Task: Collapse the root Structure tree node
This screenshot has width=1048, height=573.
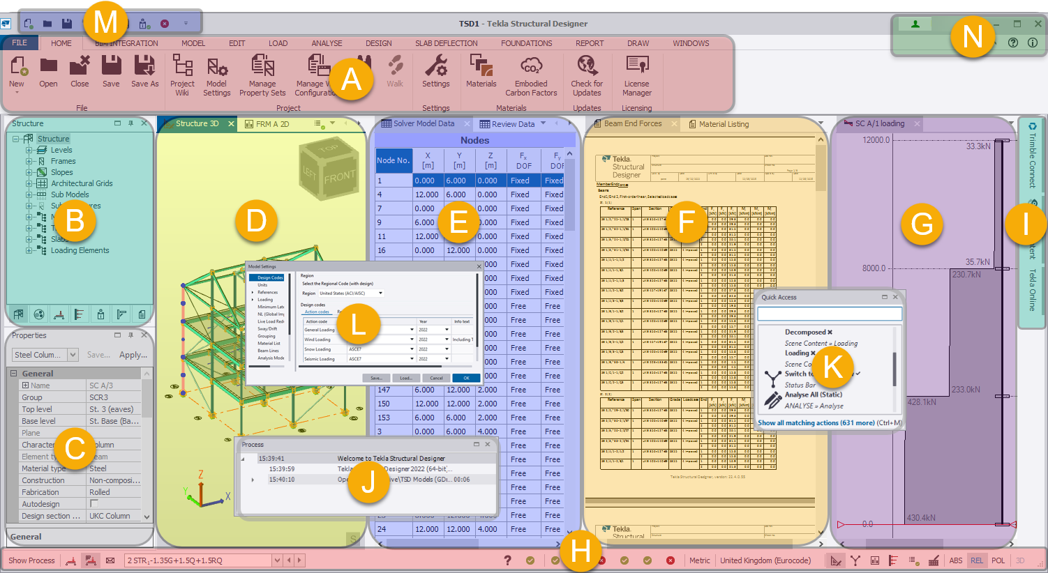Action: 15,139
